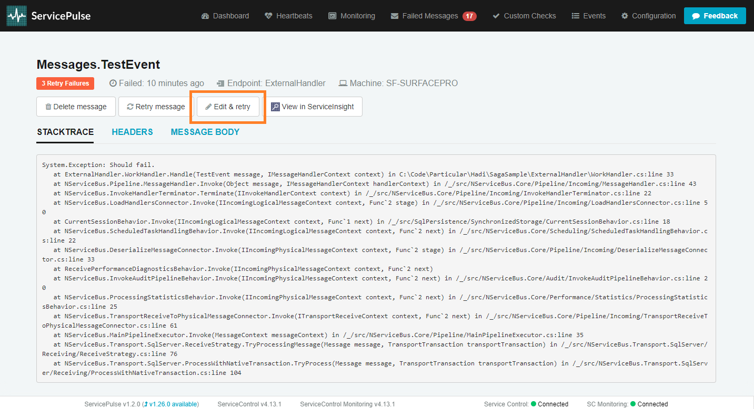Click the Feedback button
The height and width of the screenshot is (409, 754).
click(715, 16)
